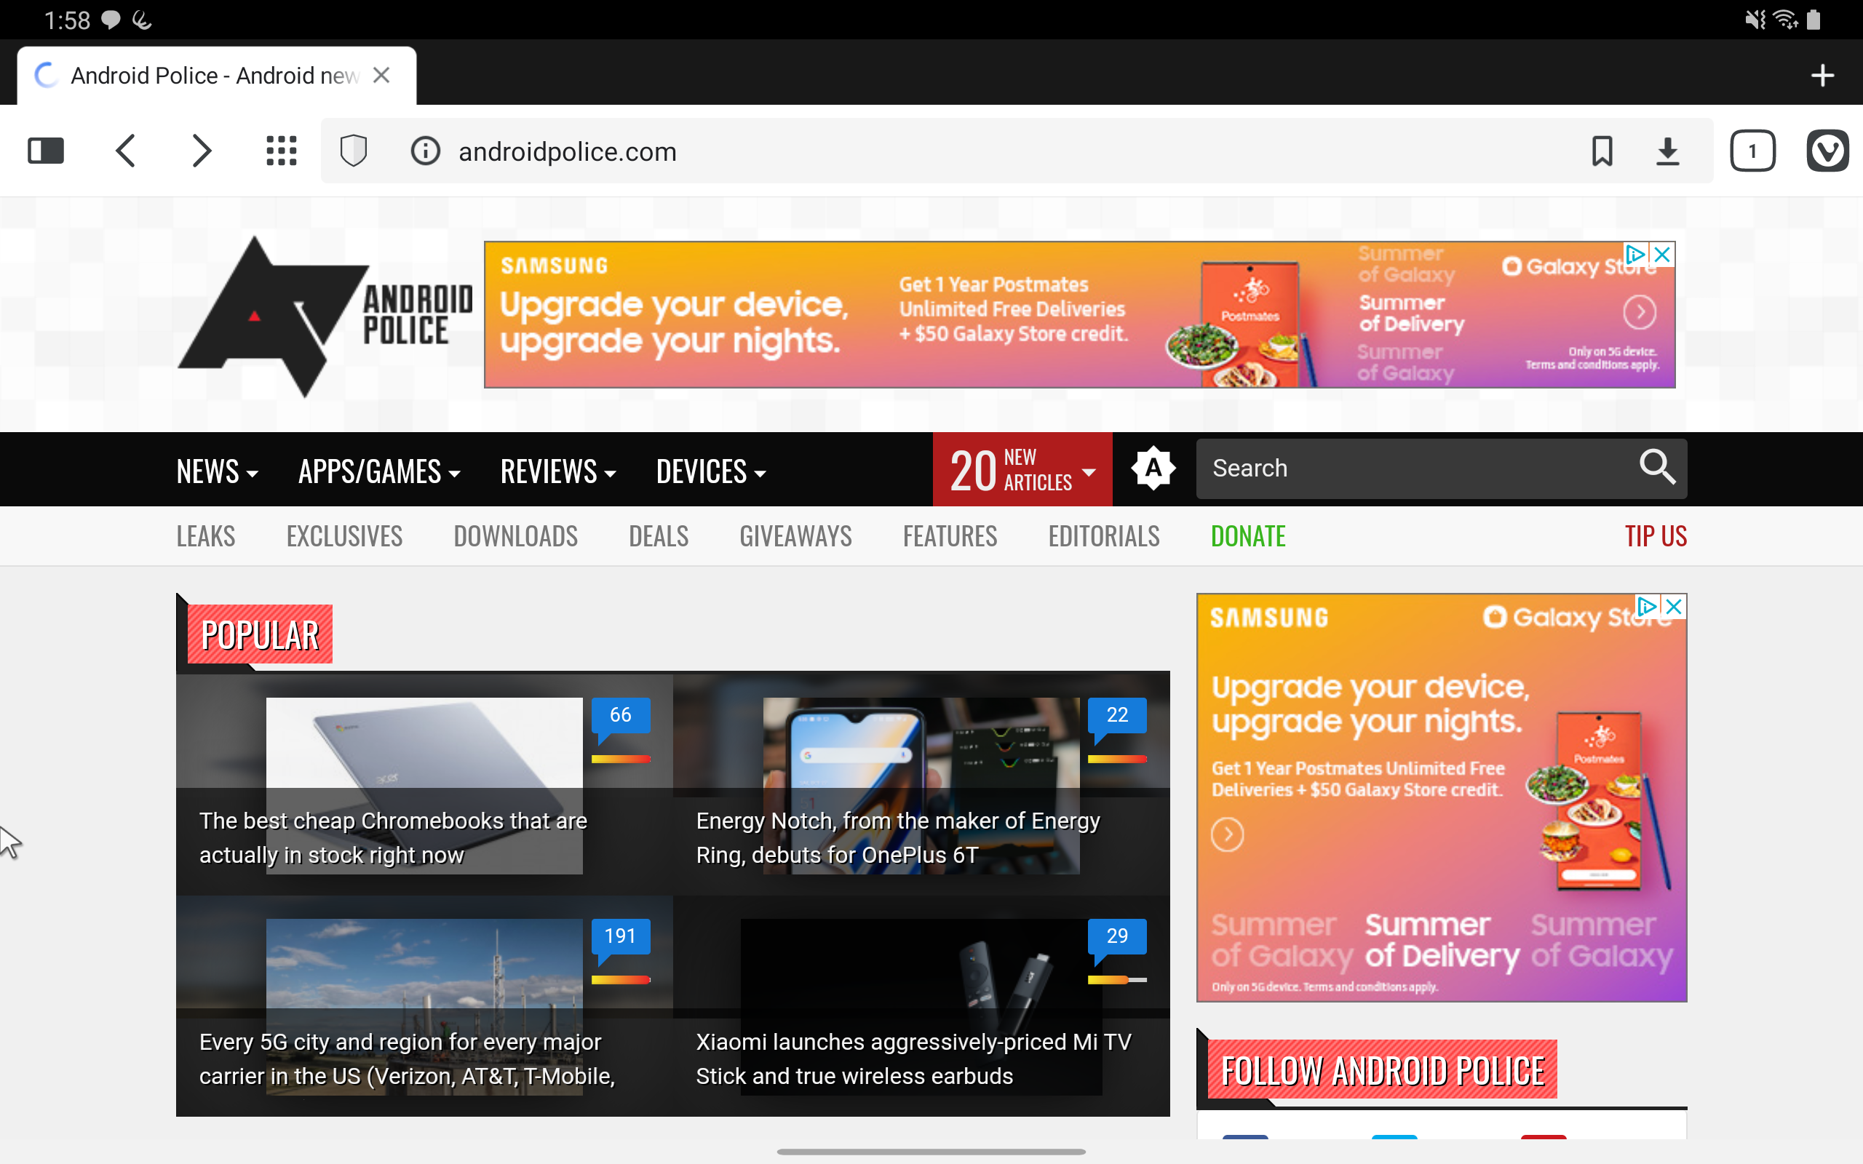Close the Android Police tab

pos(381,76)
